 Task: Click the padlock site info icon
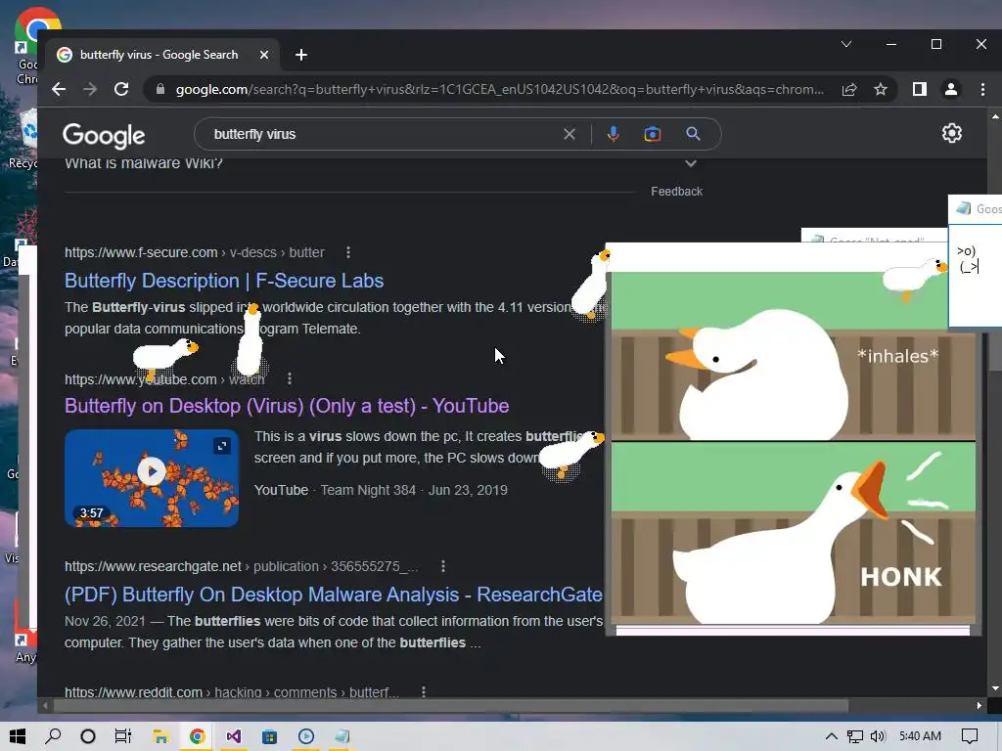[x=160, y=89]
